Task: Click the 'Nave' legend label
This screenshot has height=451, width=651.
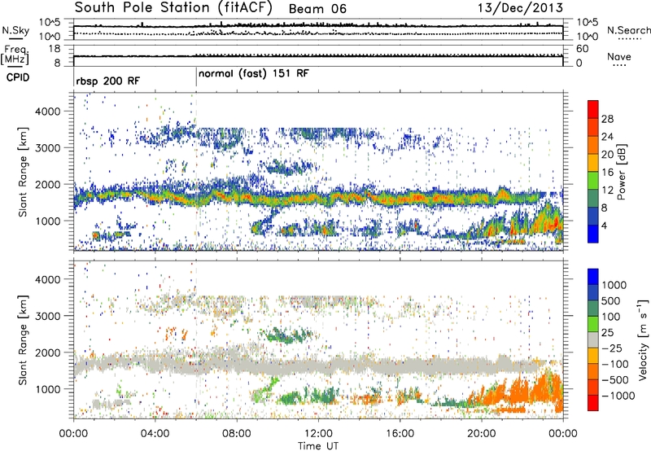Action: coord(619,56)
